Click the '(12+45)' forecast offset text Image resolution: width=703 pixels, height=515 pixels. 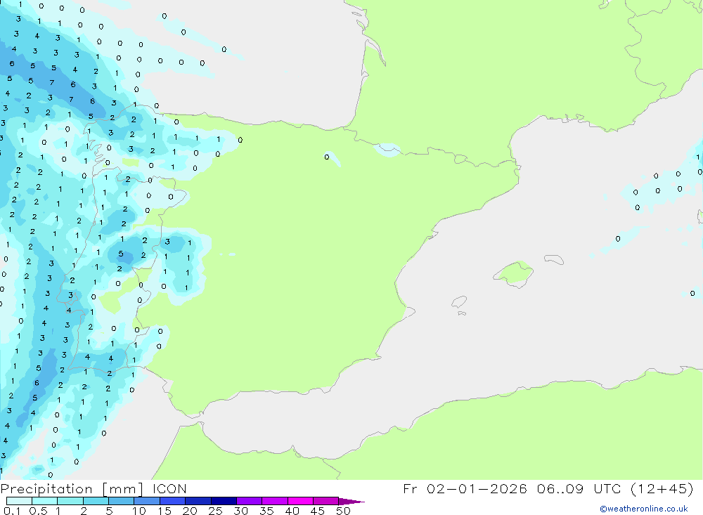[x=662, y=488]
